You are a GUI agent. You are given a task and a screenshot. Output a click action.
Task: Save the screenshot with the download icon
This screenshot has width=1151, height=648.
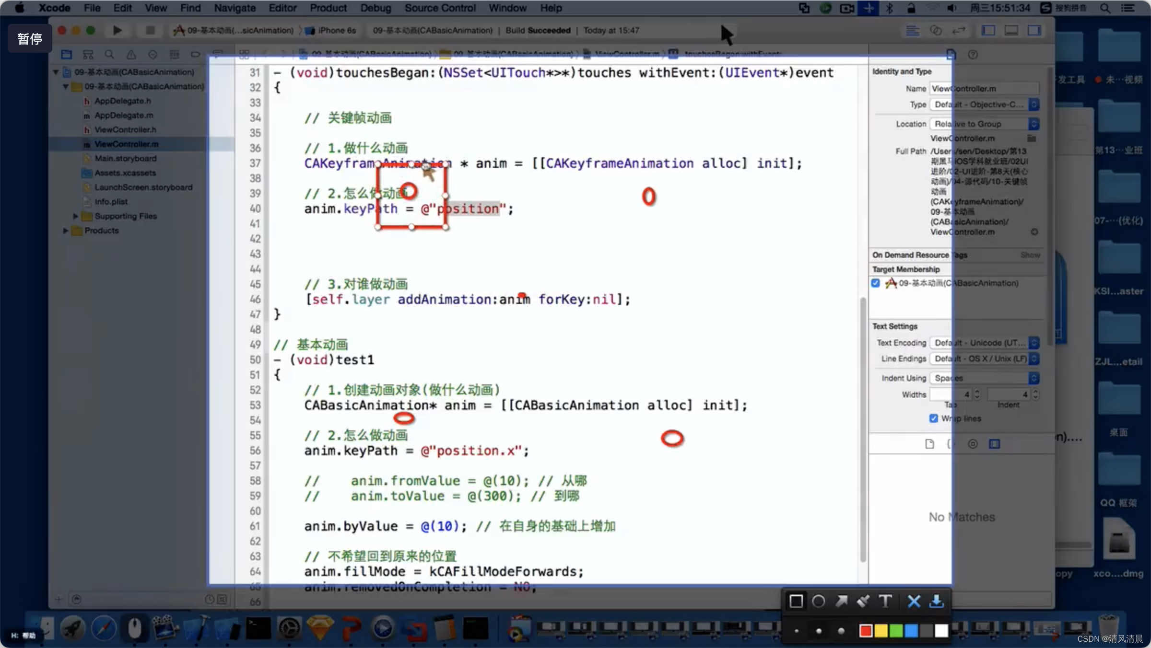936,601
